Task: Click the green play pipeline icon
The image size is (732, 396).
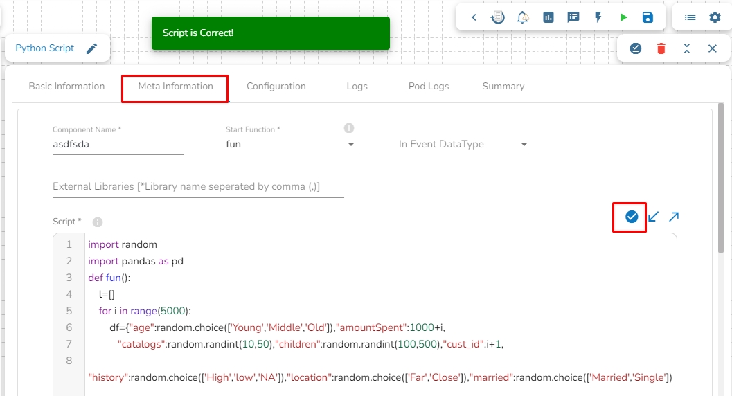Action: [x=623, y=17]
